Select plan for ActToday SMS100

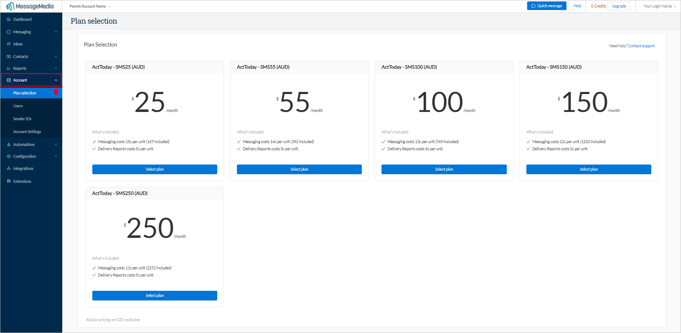[444, 170]
